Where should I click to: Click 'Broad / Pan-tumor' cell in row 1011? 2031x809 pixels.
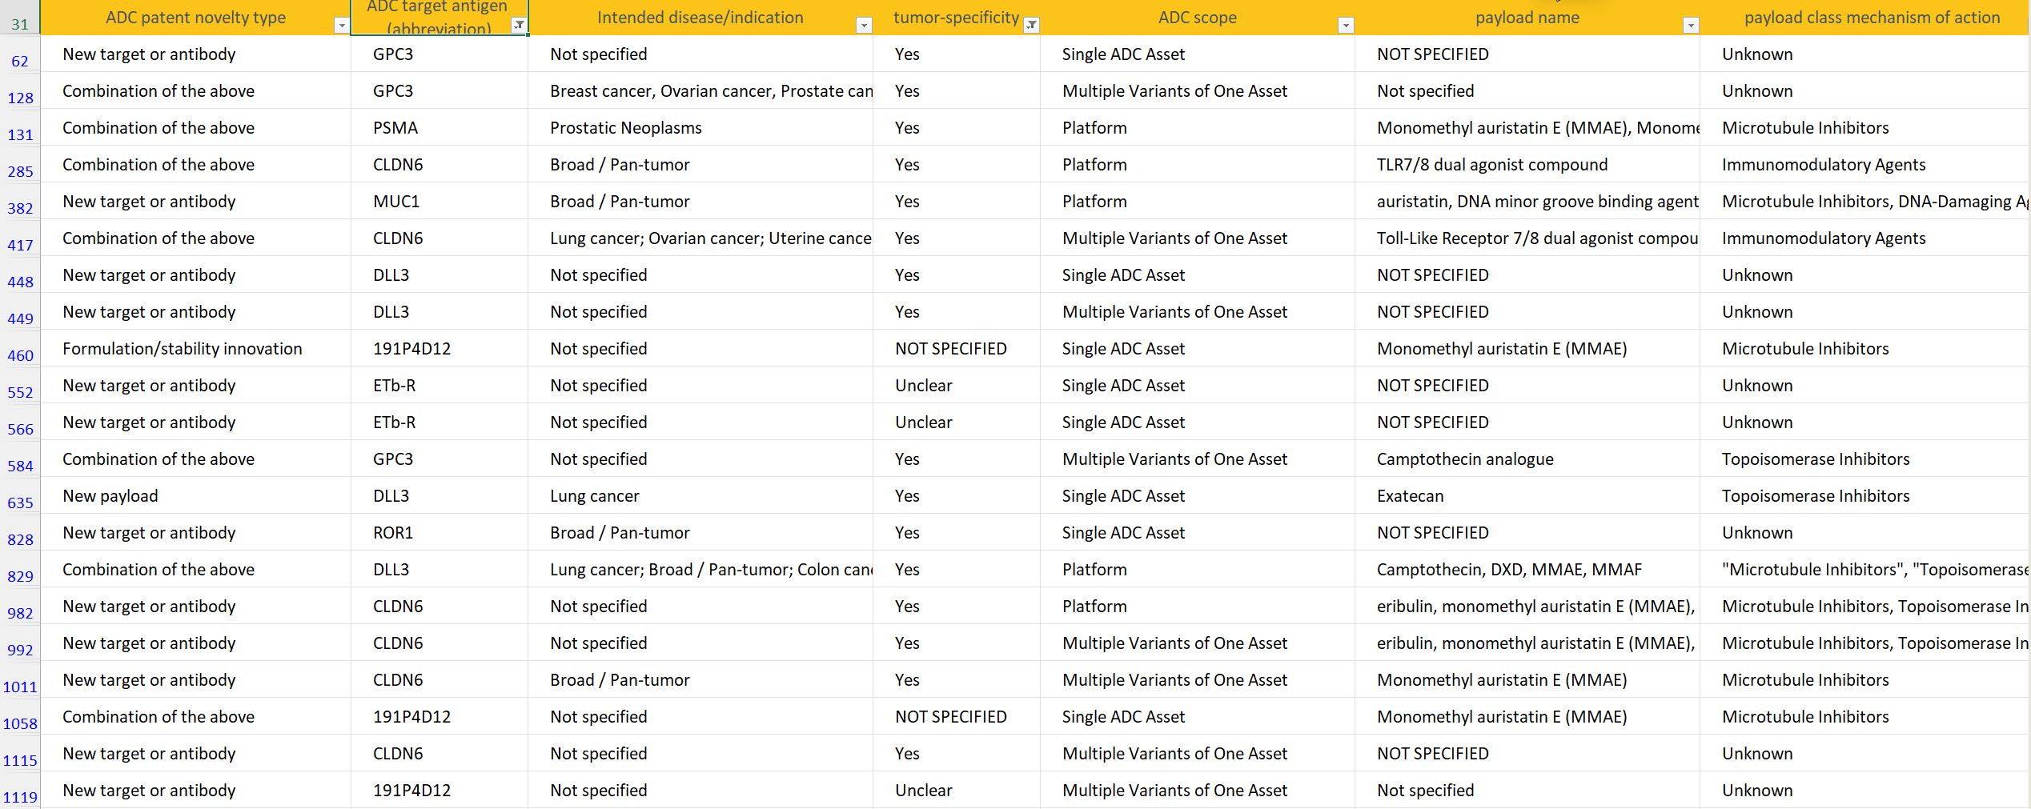[x=700, y=679]
